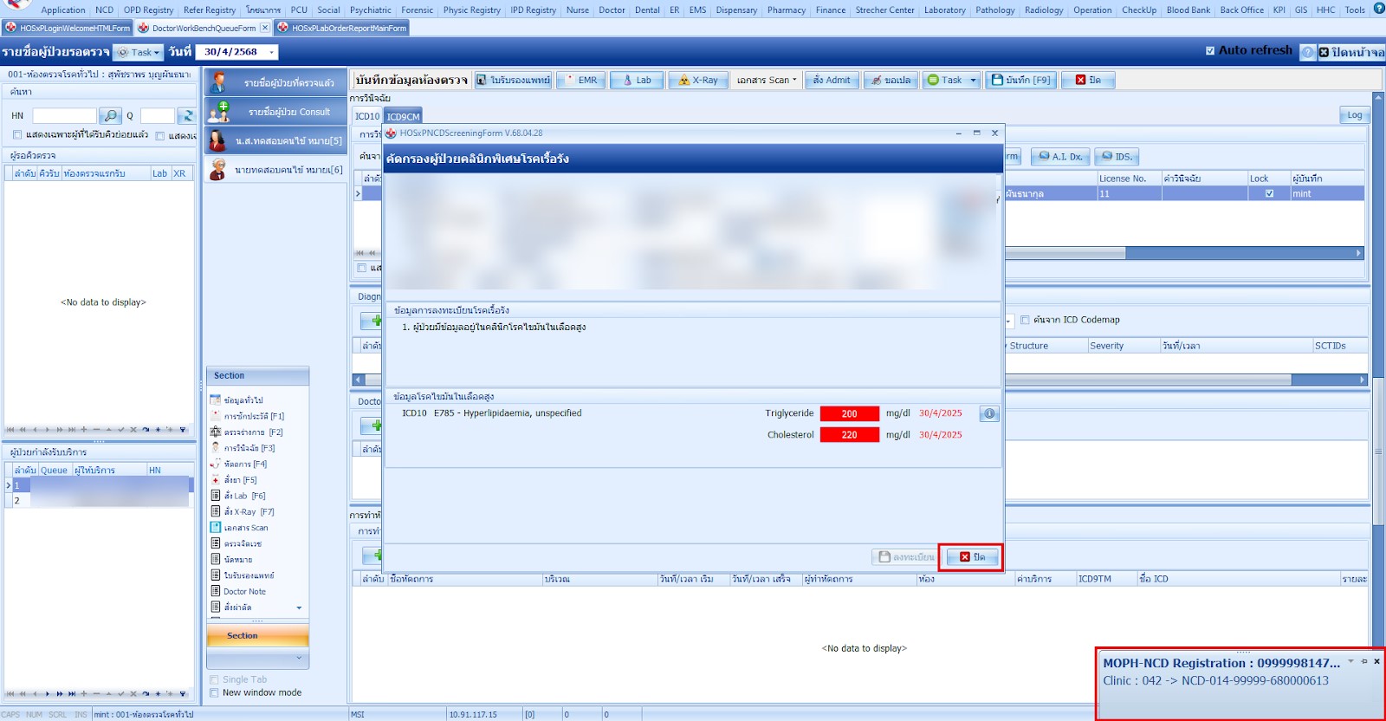
Task: Switch to the ICD9CM tab
Action: coord(403,116)
